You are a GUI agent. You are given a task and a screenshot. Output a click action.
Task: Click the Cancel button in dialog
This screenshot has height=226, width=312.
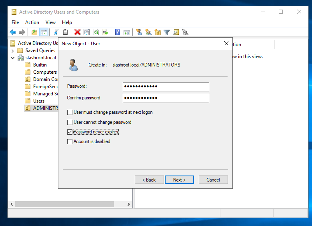pyautogui.click(x=213, y=180)
